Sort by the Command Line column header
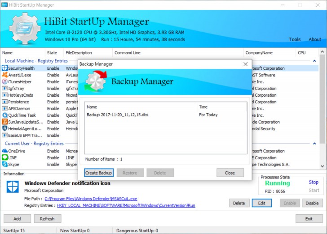This screenshot has height=234, width=327. pos(178,53)
